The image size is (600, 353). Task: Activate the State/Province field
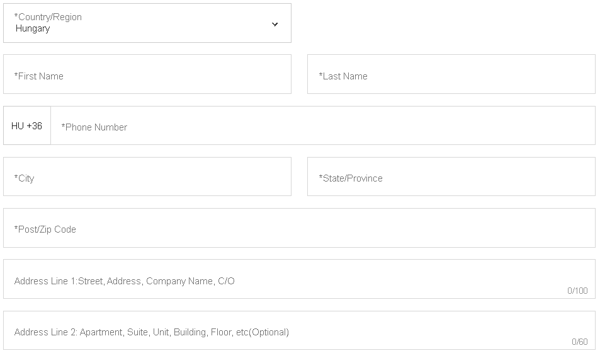point(451,177)
